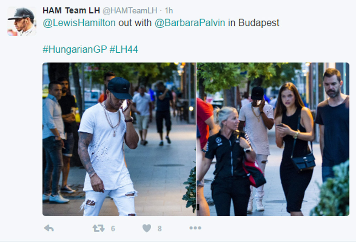Open the HAM Team LH display name
This screenshot has height=244, width=356.
(x=71, y=10)
